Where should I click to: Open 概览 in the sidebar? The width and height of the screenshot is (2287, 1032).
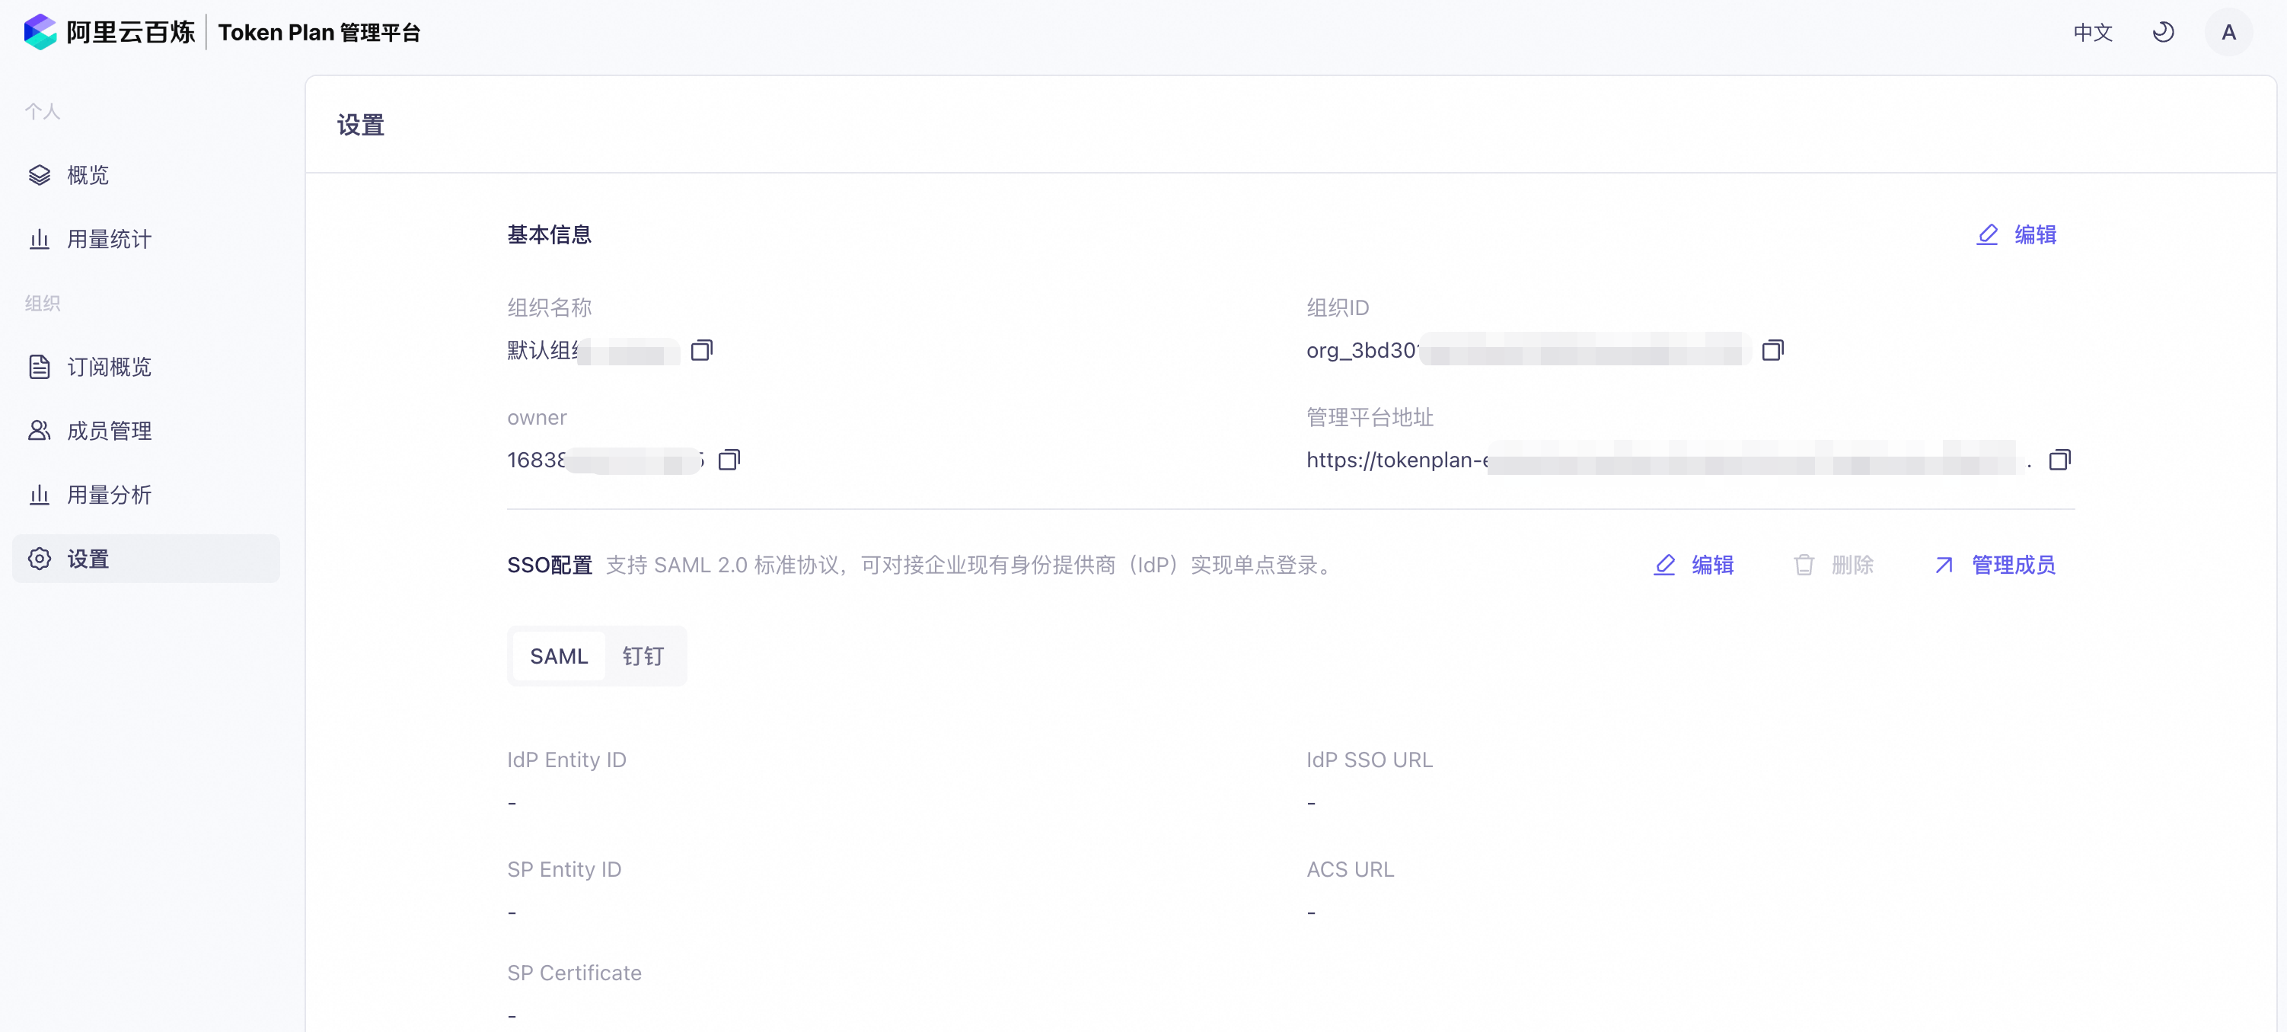coord(146,175)
